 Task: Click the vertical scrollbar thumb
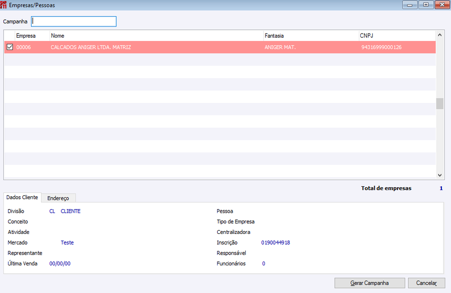click(440, 103)
